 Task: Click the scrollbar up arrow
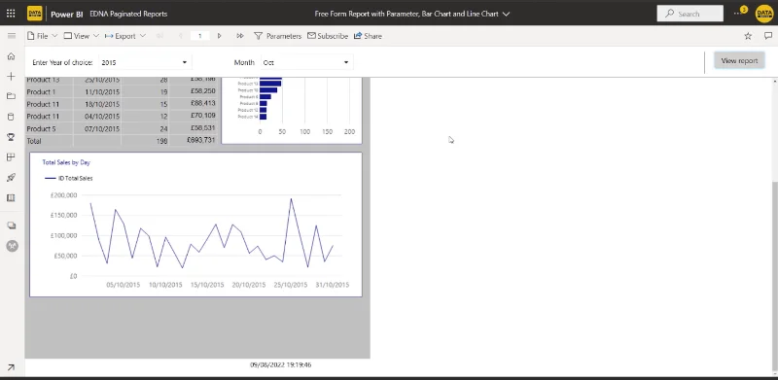(774, 81)
